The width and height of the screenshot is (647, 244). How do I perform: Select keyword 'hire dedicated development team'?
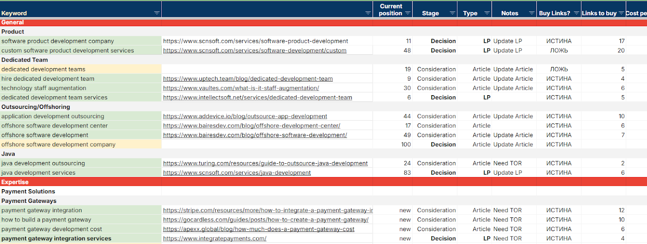(48, 79)
